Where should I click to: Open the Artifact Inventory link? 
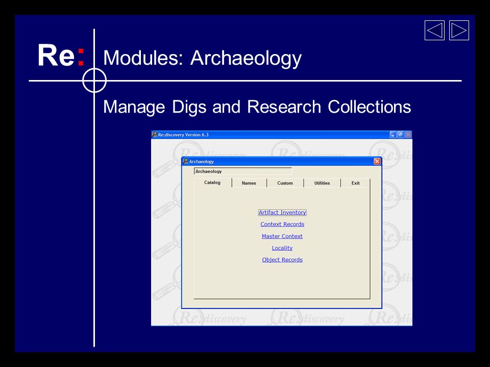(282, 213)
